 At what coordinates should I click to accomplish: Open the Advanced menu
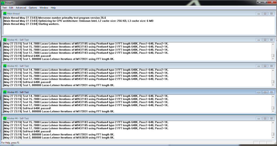[x=21, y=8]
